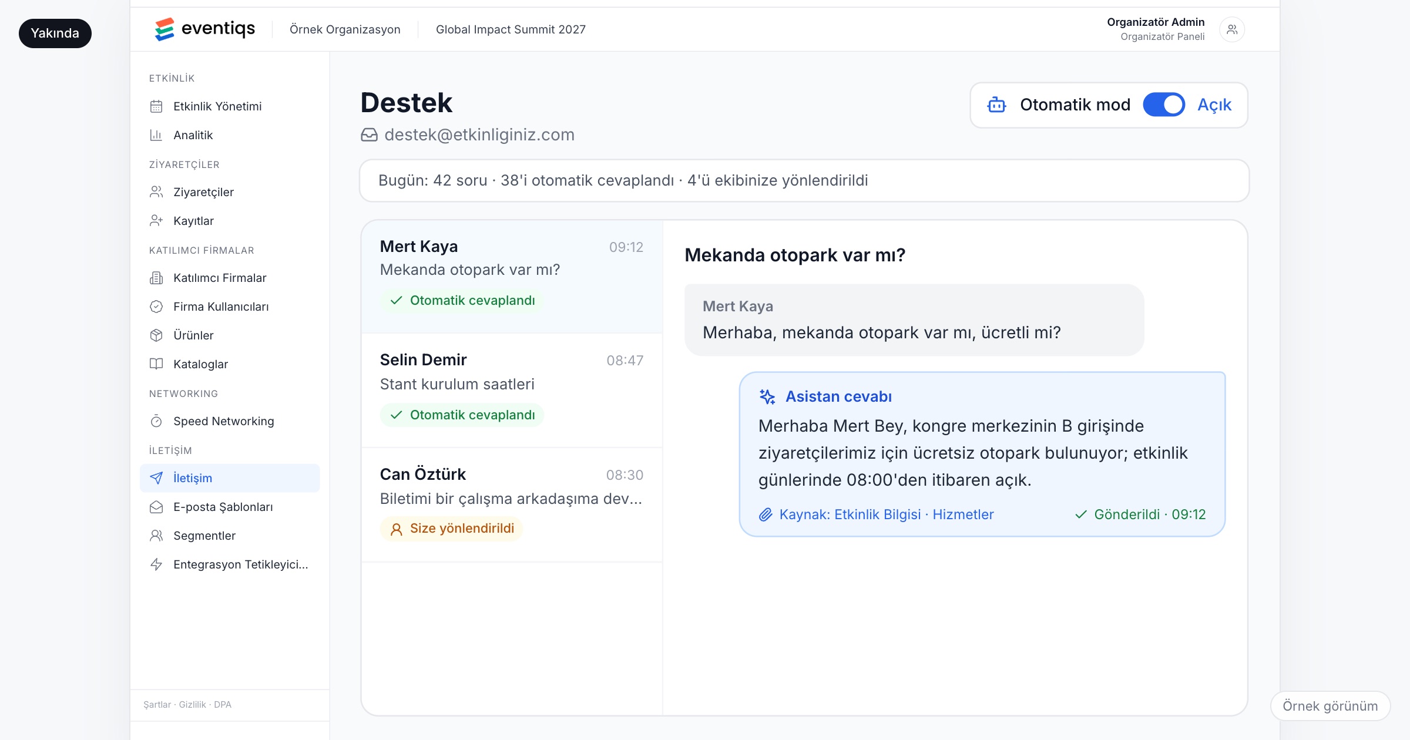Go to Analitik in the sidebar
The width and height of the screenshot is (1410, 740).
pos(230,135)
